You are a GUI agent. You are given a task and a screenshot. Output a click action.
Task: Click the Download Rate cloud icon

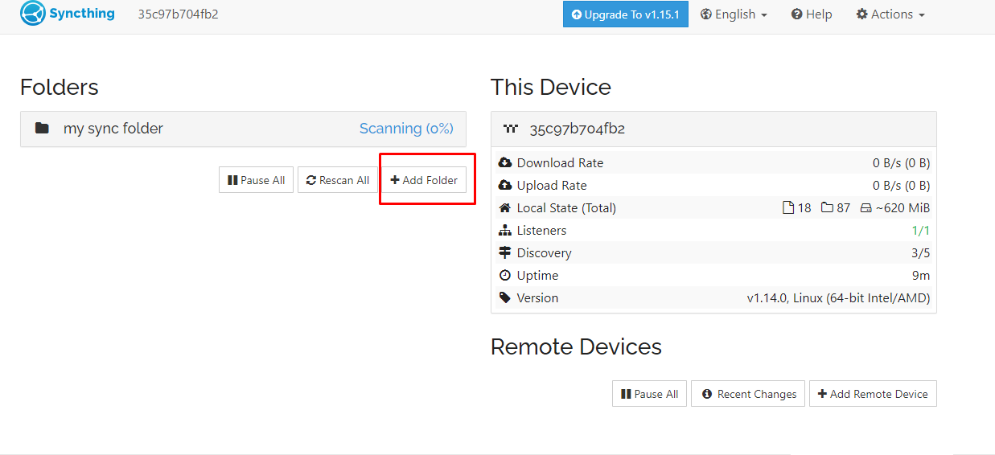click(x=505, y=162)
